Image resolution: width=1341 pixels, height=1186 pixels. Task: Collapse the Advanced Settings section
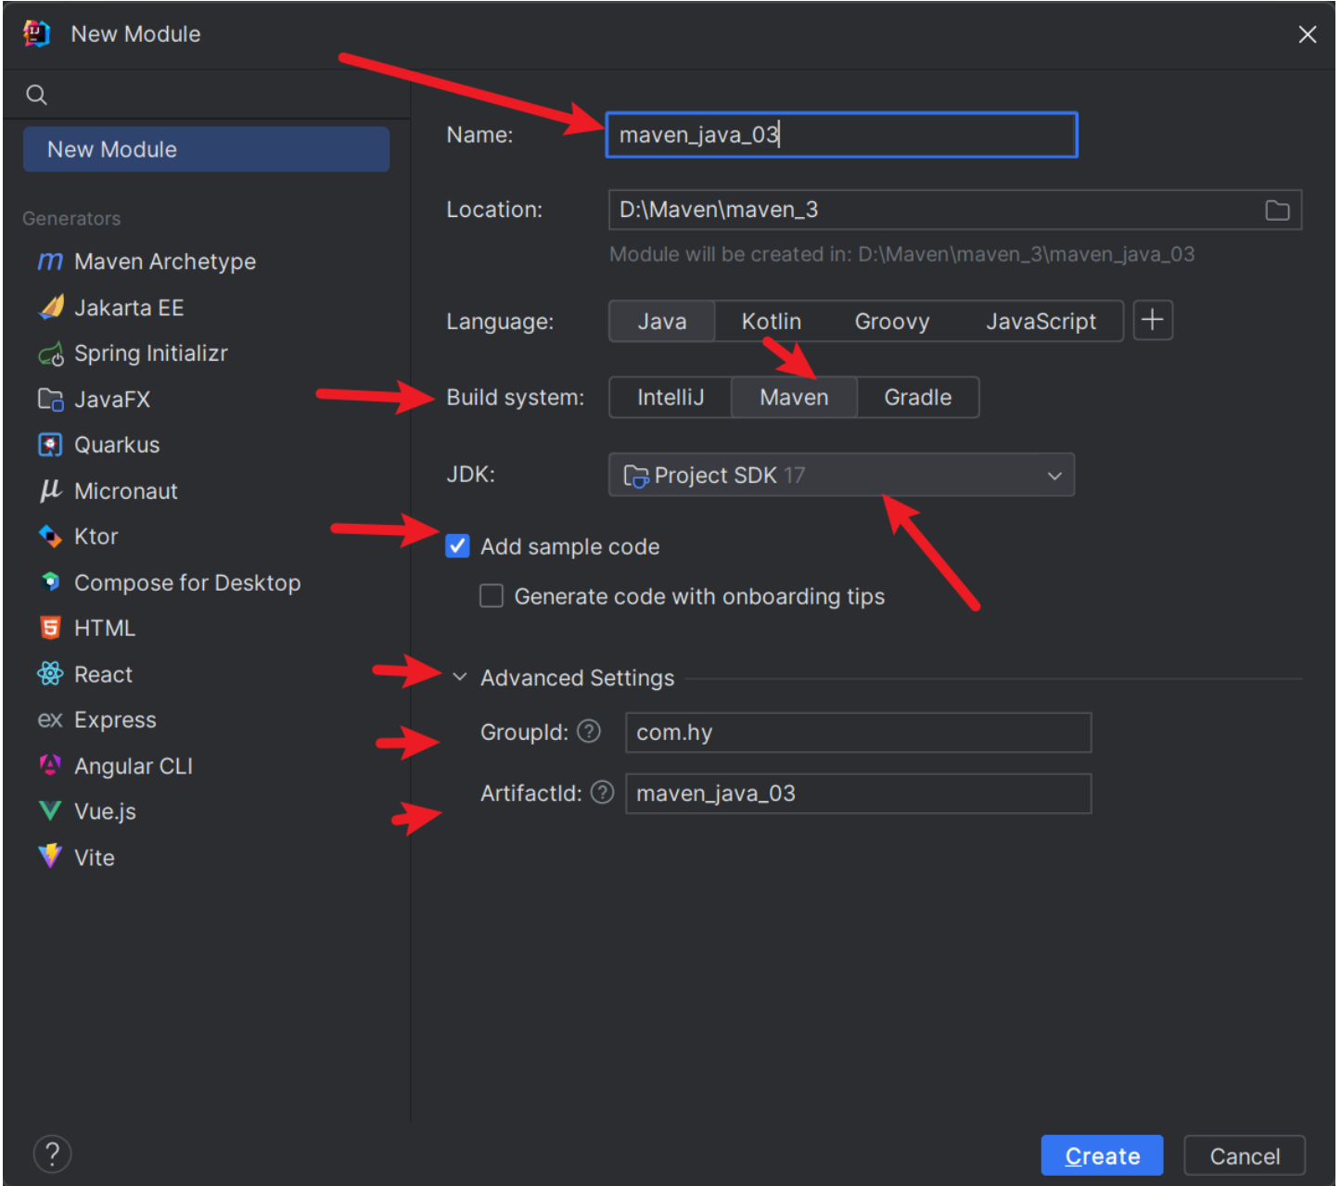(459, 677)
